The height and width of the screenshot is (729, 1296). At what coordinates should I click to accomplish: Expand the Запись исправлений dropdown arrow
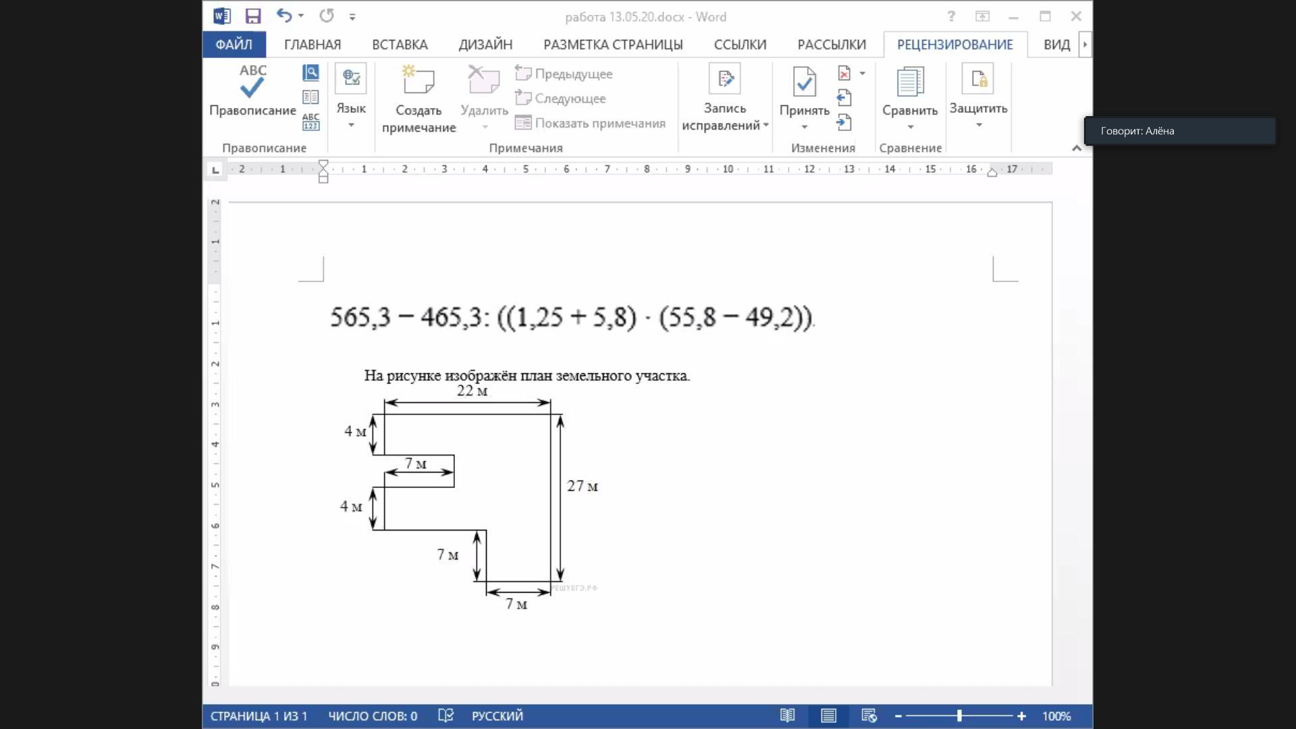point(766,126)
